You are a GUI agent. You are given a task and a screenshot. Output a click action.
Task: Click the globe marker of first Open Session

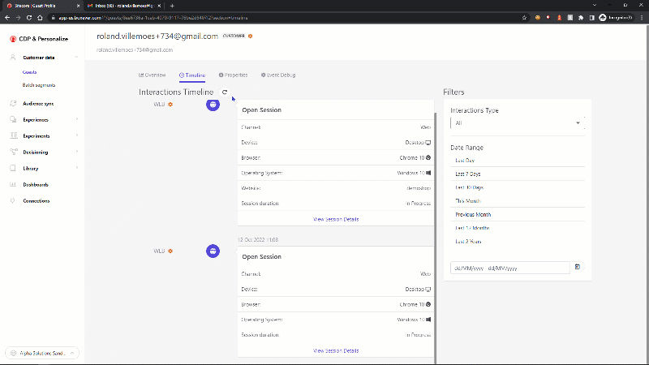coord(213,105)
